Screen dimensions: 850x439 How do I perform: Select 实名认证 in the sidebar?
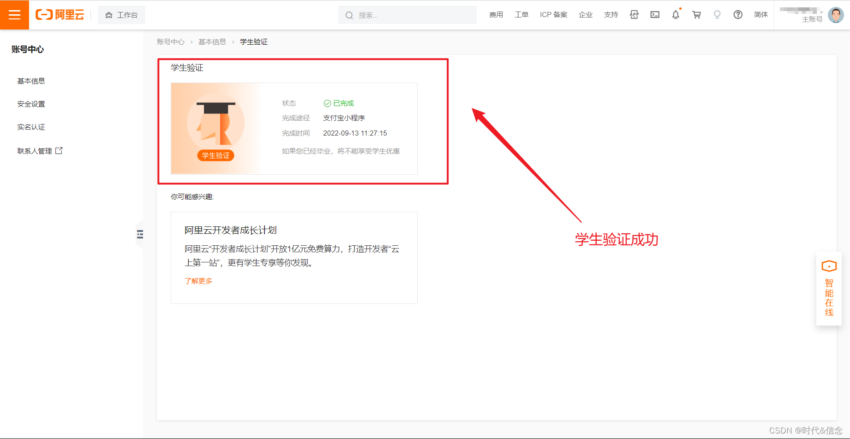coord(31,127)
